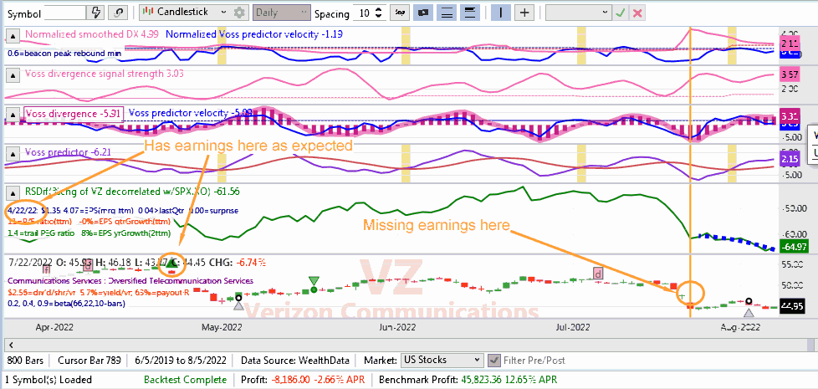Click the 'Jul-2022' date axis label

pos(573,327)
